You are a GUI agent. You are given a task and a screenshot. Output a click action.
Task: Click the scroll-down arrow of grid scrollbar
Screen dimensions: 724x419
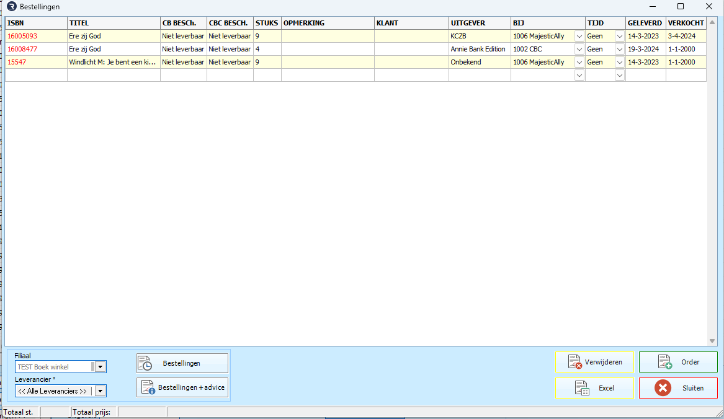(x=712, y=341)
